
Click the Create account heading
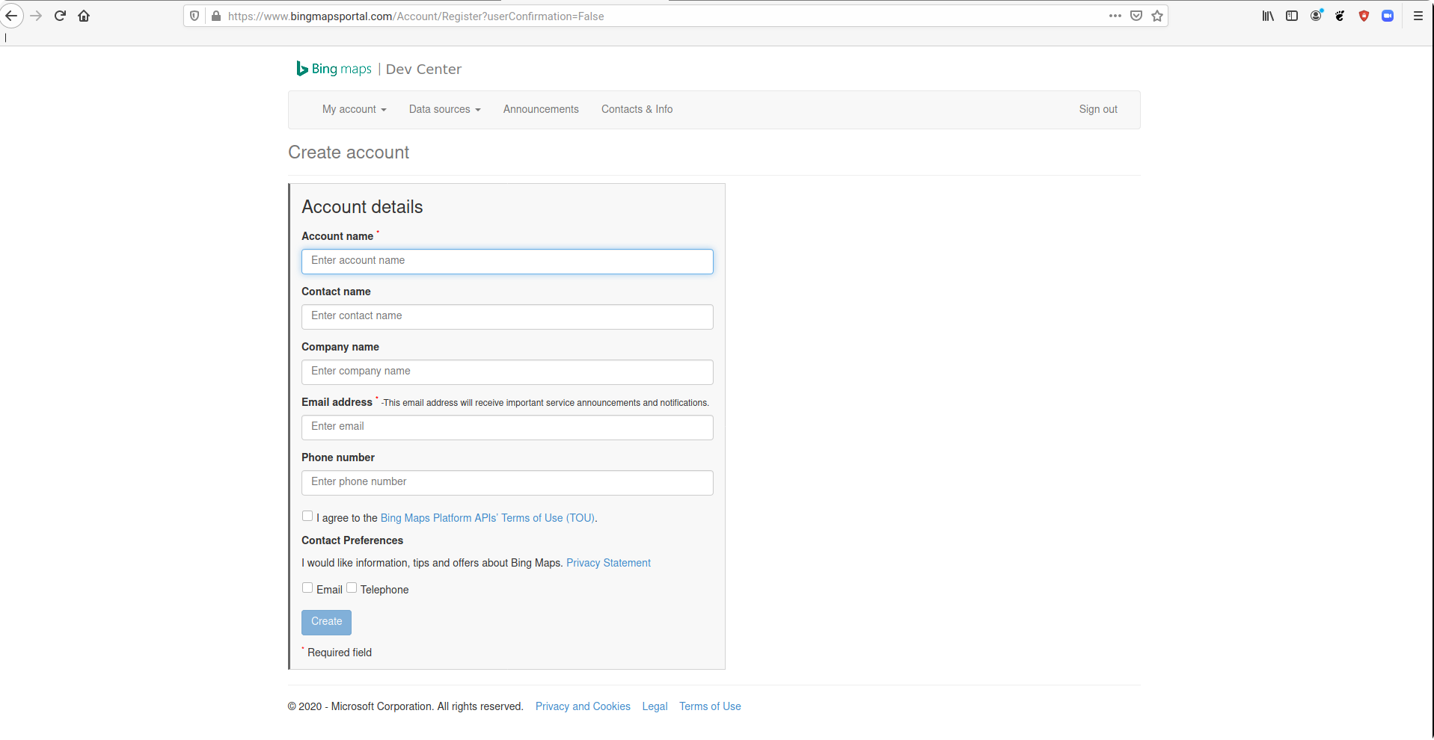(x=349, y=152)
